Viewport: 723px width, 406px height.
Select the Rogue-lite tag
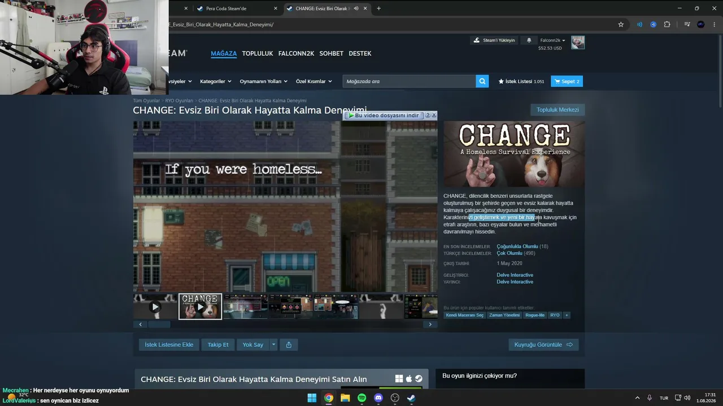click(535, 315)
